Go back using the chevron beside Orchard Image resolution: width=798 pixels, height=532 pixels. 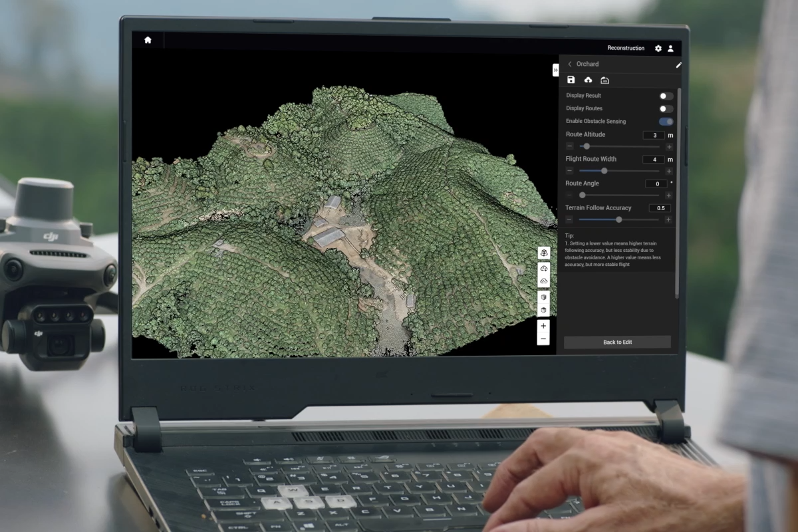[x=570, y=65]
